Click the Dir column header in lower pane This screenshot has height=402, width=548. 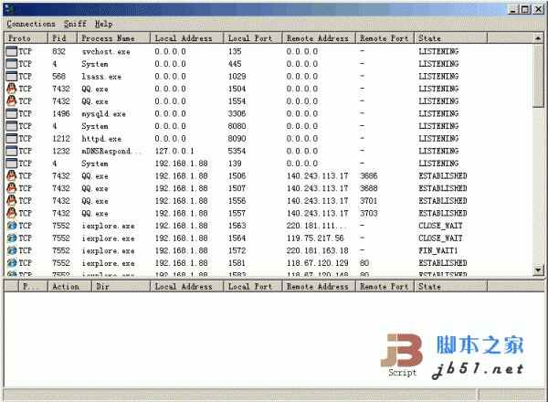tap(121, 287)
